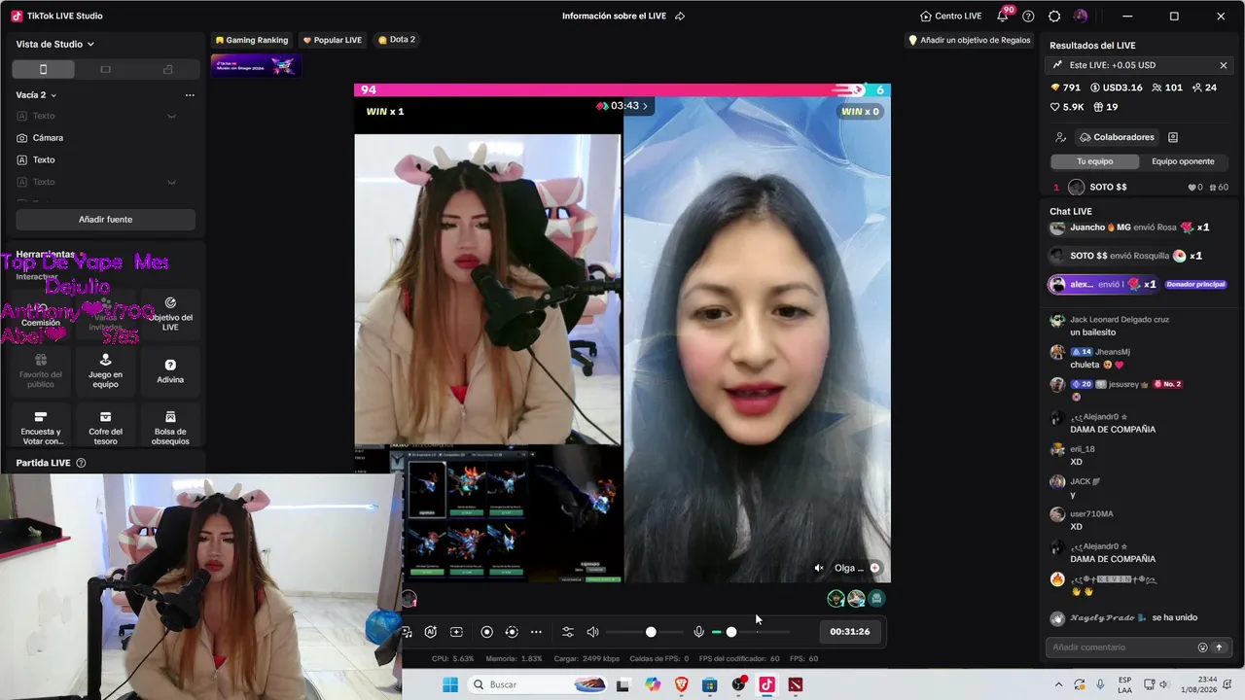Send the comment with arrow button

[x=1220, y=647]
